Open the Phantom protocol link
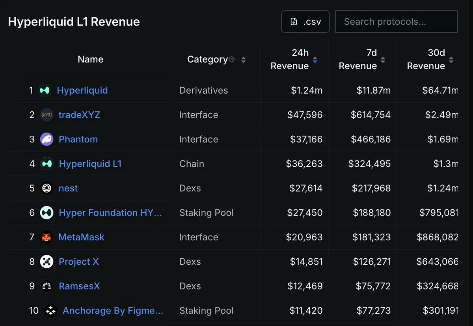Image resolution: width=473 pixels, height=326 pixels. [x=78, y=139]
